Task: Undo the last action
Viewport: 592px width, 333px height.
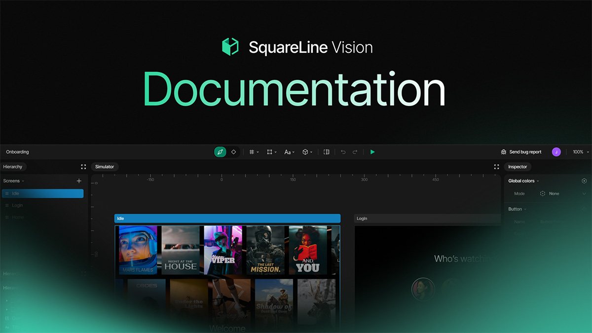Action: click(343, 152)
